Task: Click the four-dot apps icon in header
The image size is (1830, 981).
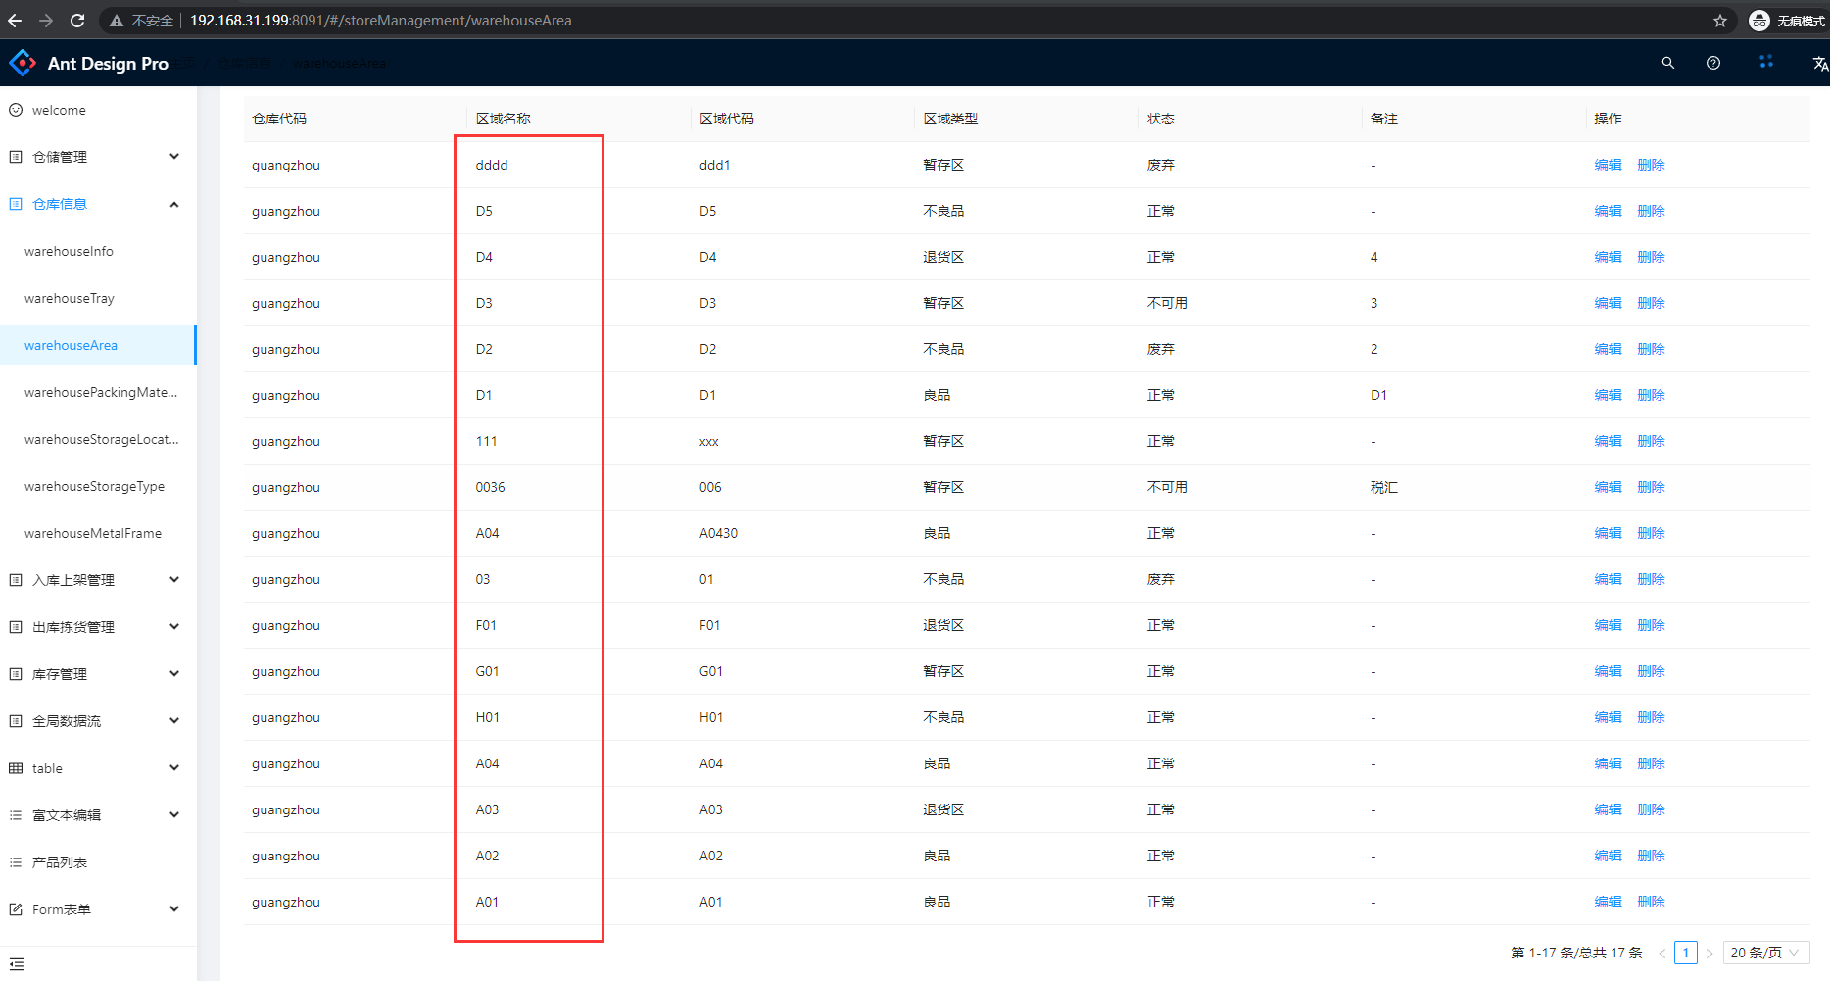Action: click(x=1765, y=62)
